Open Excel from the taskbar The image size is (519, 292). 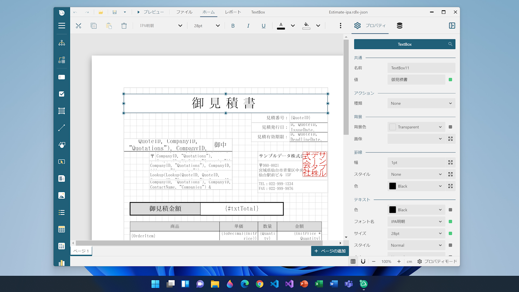point(319,284)
